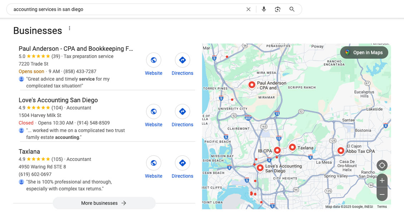Image resolution: width=404 pixels, height=221 pixels.
Task: Run the search via the magnifying glass icon
Action: pyautogui.click(x=292, y=9)
